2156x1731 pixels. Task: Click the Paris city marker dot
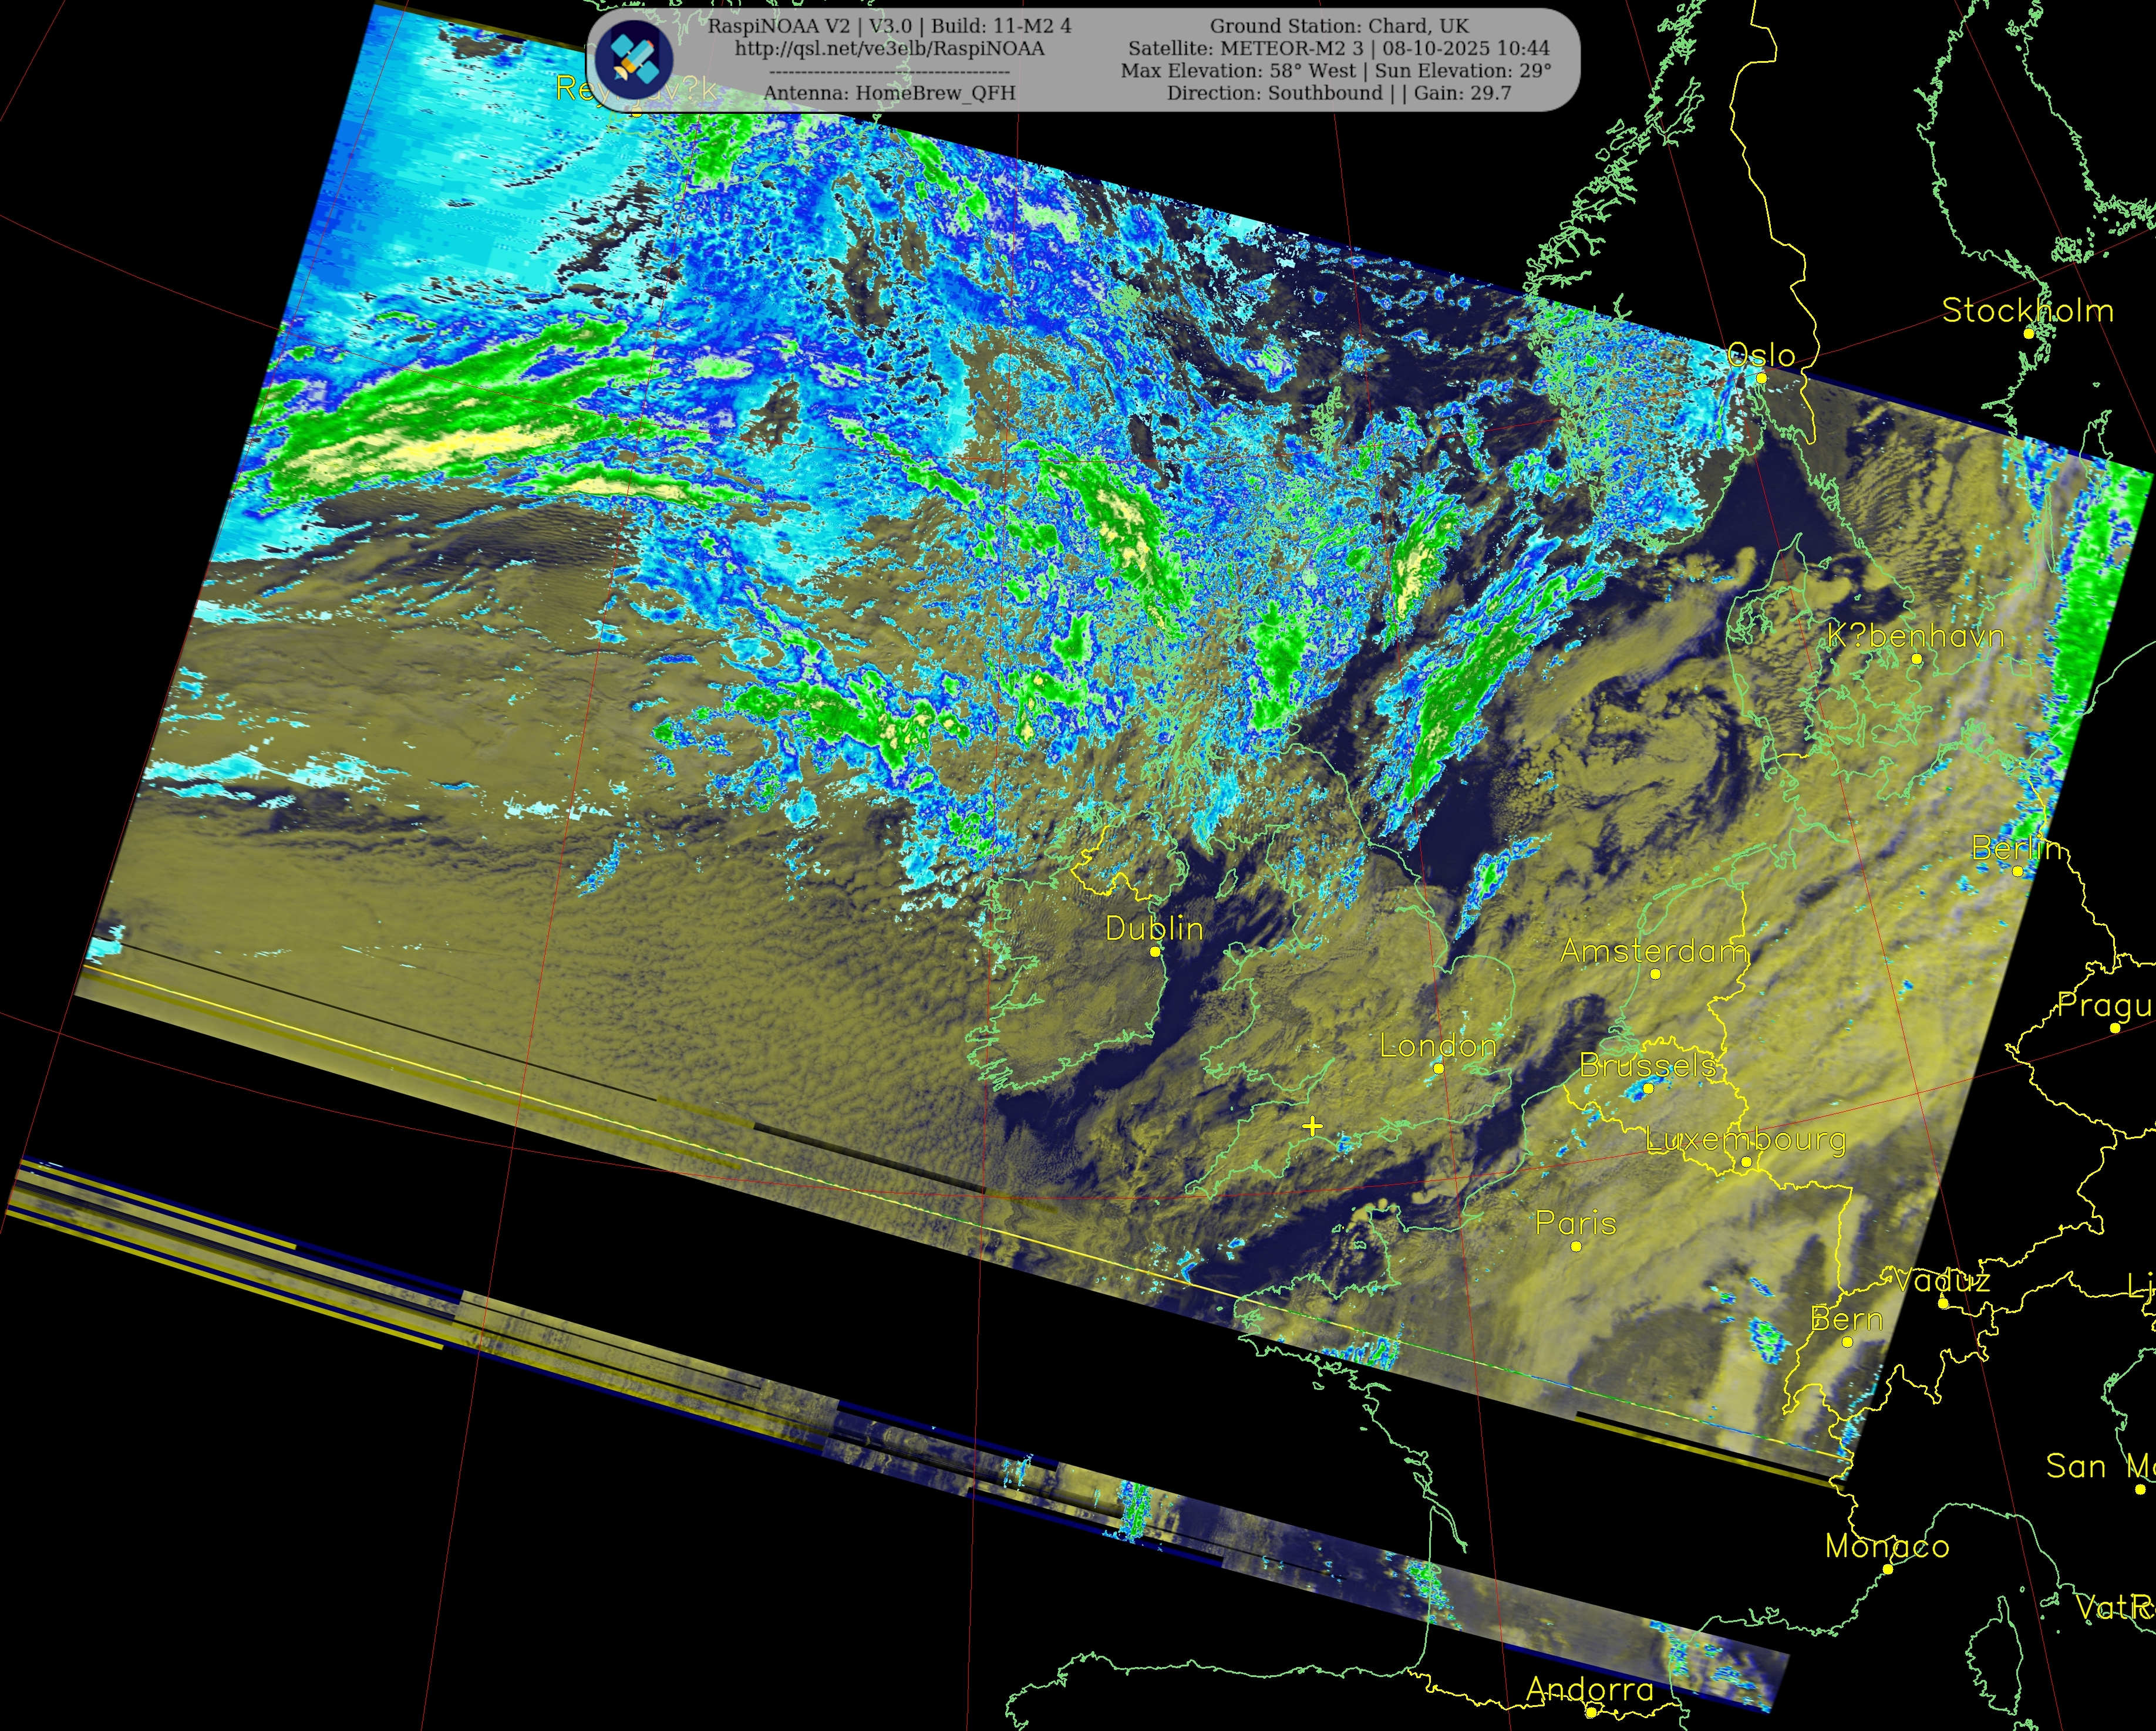coord(1576,1246)
